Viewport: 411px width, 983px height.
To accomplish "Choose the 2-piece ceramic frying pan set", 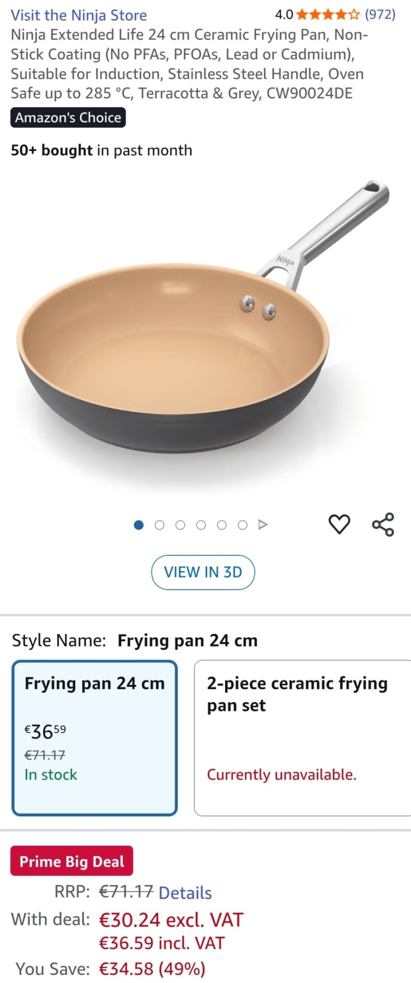I will 303,738.
